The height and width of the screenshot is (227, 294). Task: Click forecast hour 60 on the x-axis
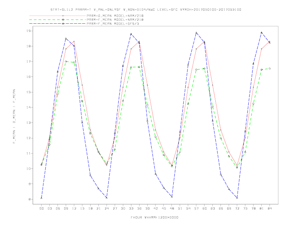pos(205,208)
